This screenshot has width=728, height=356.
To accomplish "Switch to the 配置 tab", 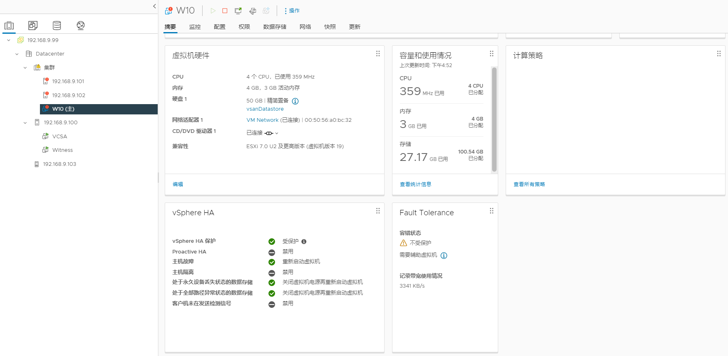I will point(219,27).
